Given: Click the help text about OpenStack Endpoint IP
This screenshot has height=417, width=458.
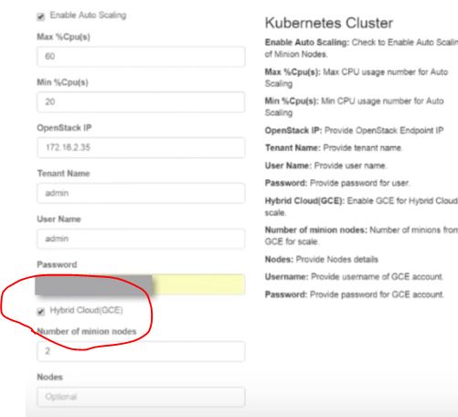Looking at the screenshot, I should point(354,131).
